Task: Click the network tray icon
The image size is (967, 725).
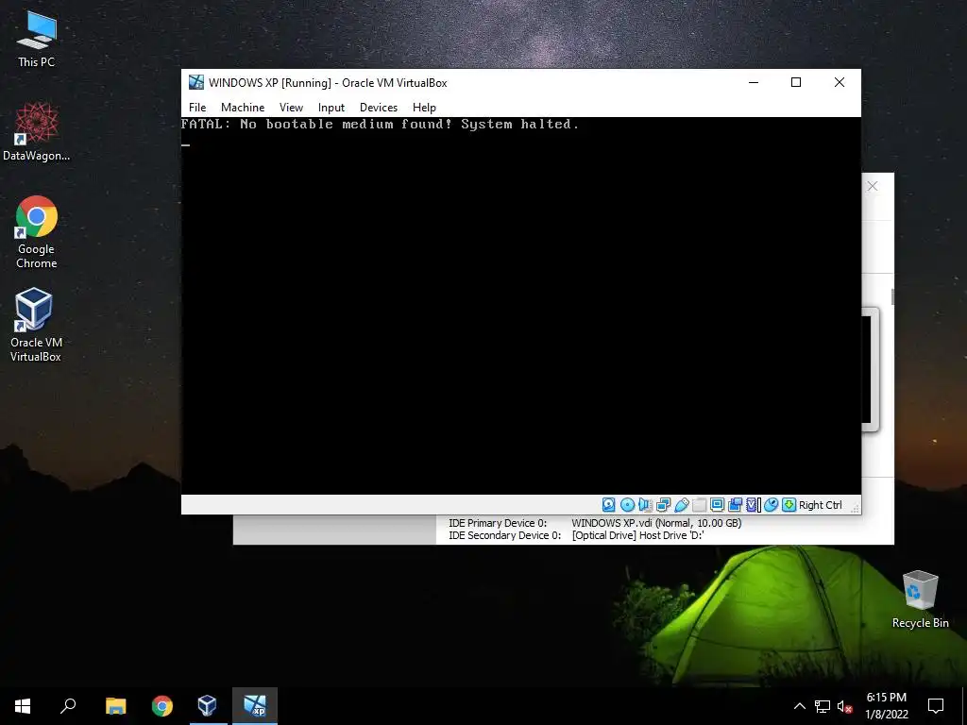Action: (823, 706)
